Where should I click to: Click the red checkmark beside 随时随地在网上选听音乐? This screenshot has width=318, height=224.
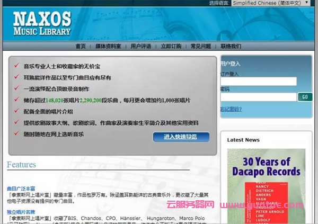tap(16, 134)
